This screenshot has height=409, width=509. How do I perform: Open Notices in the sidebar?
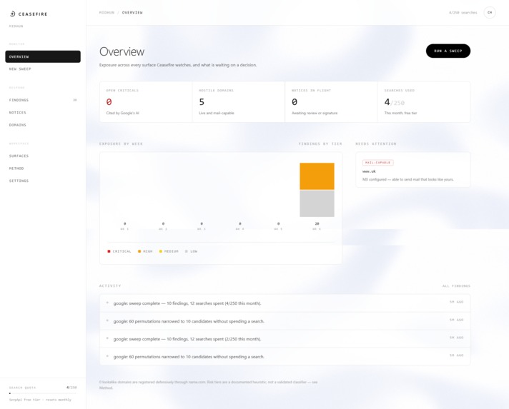43,113
